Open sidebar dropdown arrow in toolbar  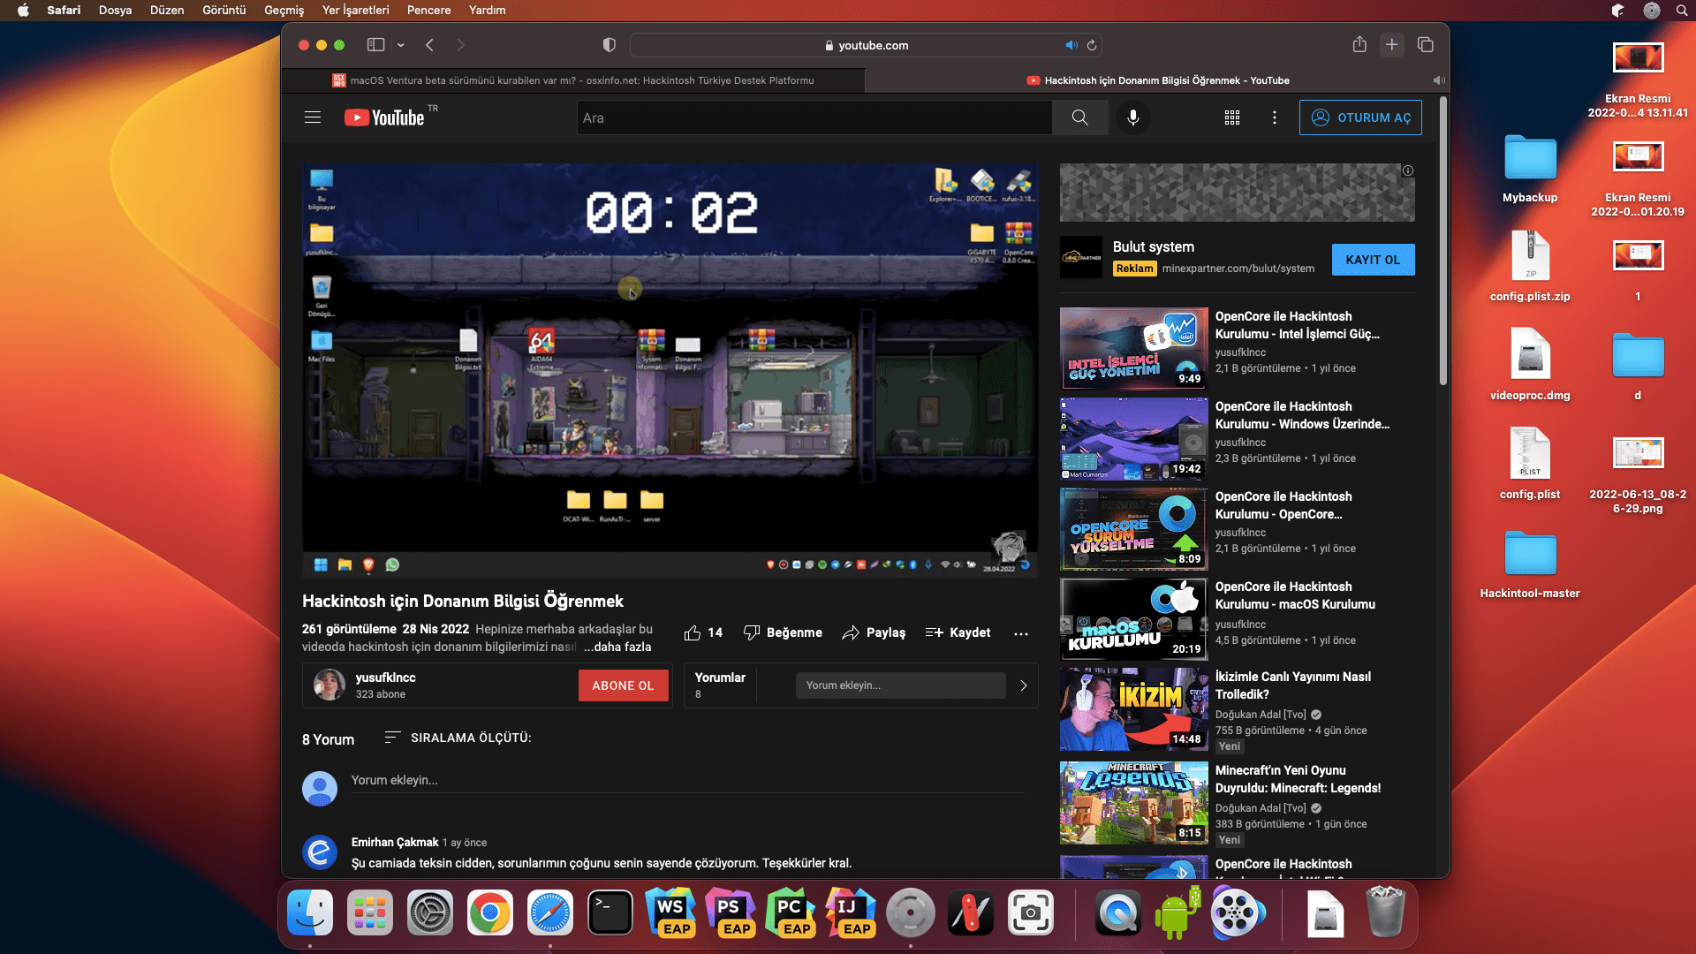[401, 45]
